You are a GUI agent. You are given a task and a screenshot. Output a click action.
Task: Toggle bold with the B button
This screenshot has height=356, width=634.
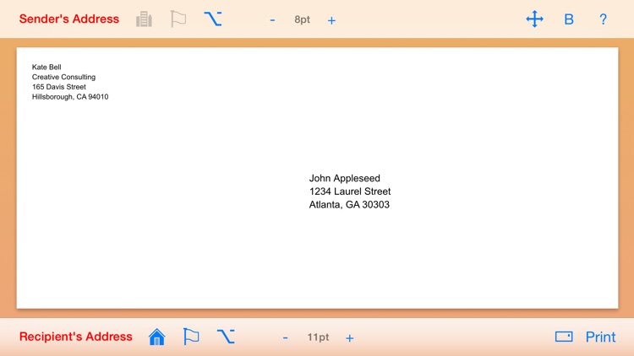(x=569, y=19)
